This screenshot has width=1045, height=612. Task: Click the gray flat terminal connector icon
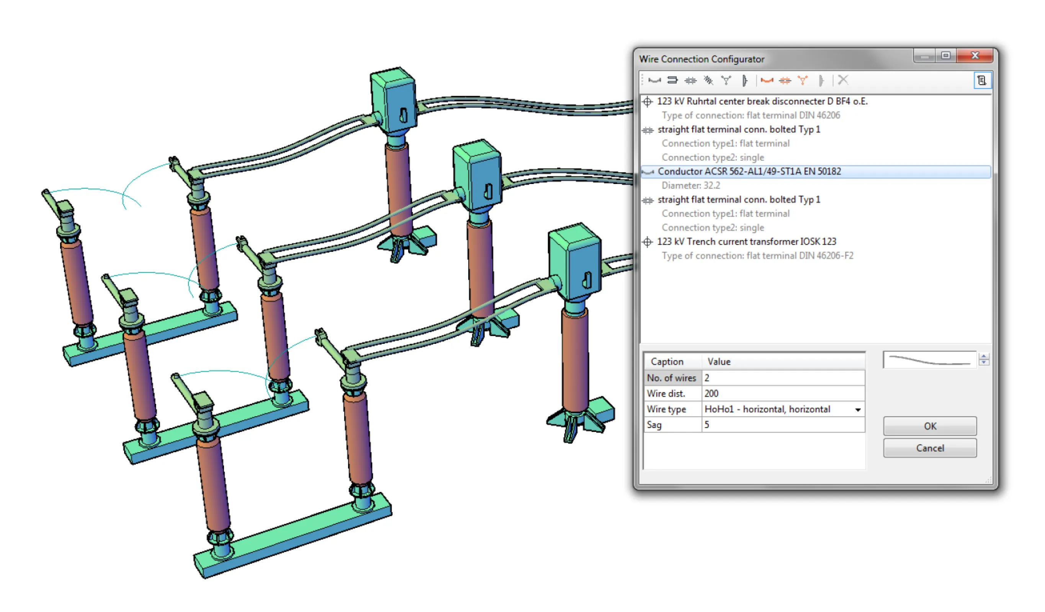690,80
